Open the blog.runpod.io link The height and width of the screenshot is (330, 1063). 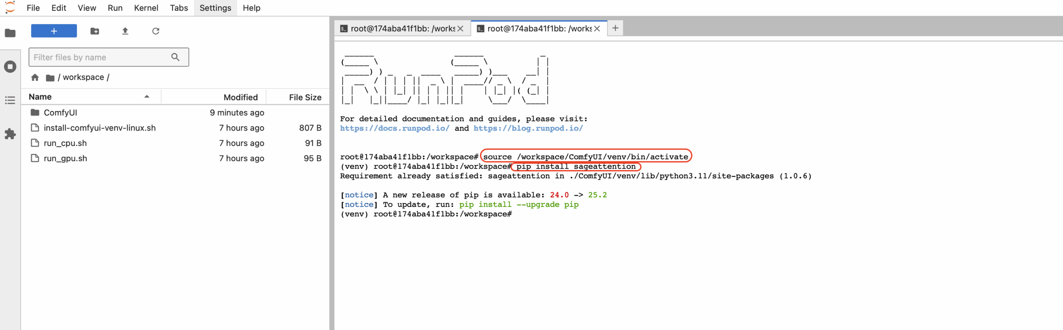pos(528,129)
